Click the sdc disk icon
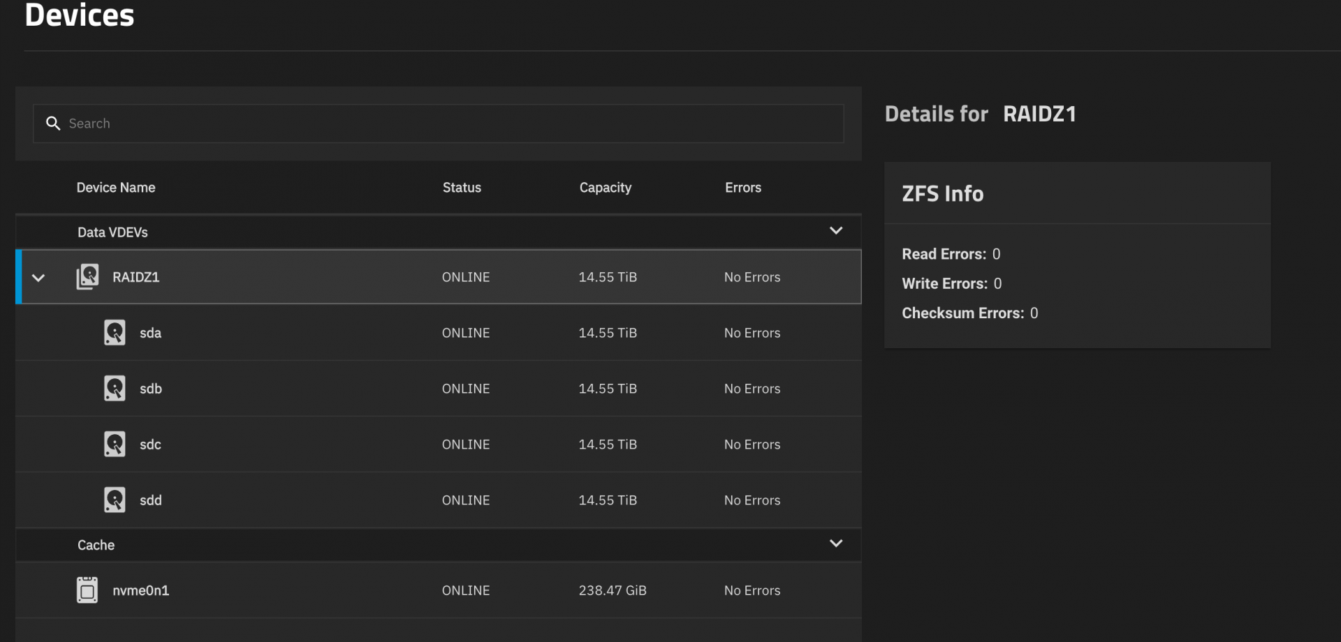The height and width of the screenshot is (642, 1341). [115, 445]
